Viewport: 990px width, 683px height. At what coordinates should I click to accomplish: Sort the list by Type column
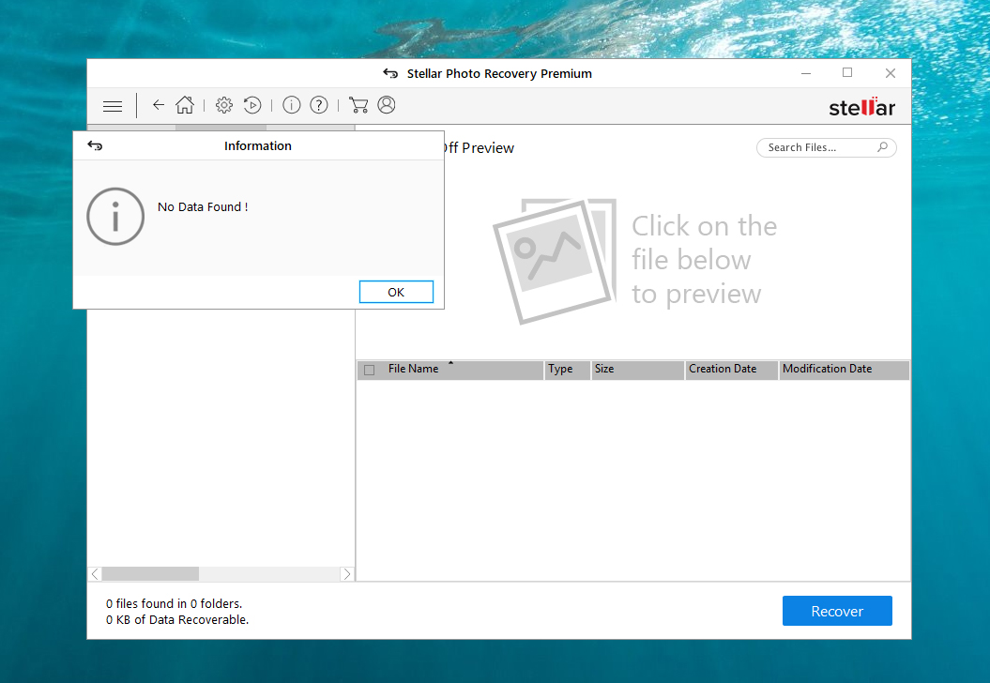[x=568, y=370]
